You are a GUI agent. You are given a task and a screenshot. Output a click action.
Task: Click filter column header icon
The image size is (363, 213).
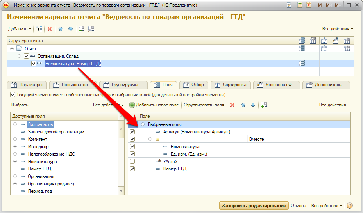[x=313, y=41]
